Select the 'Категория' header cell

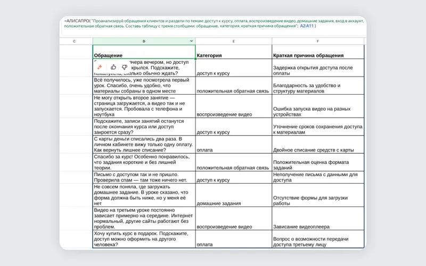[234, 52]
